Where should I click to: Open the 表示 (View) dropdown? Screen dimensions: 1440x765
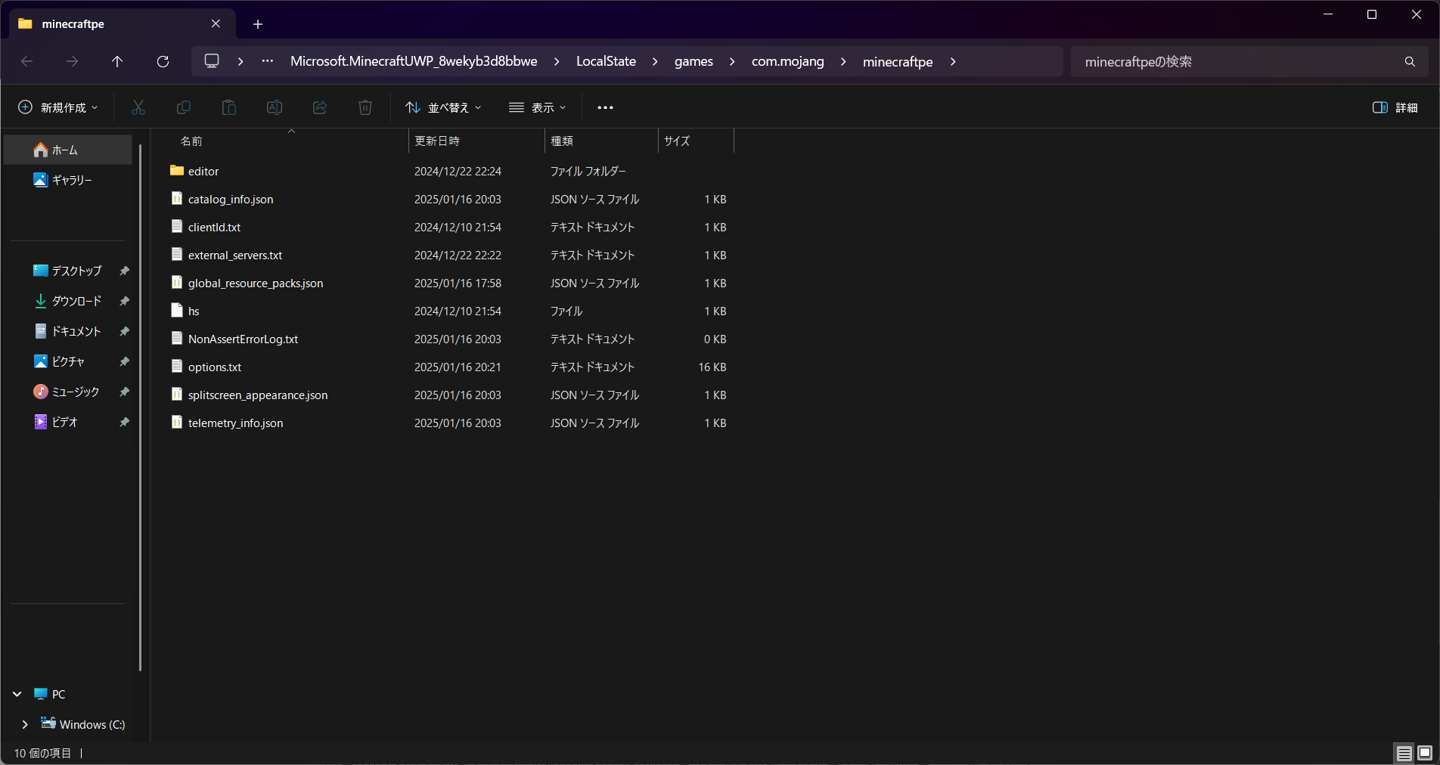click(x=538, y=107)
